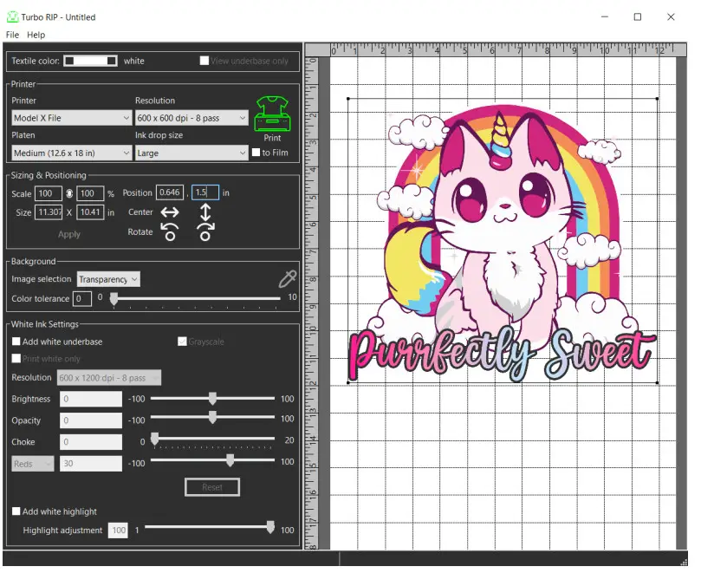Click the bottom-left selection handle of artwork
The height and width of the screenshot is (573, 701).
[348, 383]
